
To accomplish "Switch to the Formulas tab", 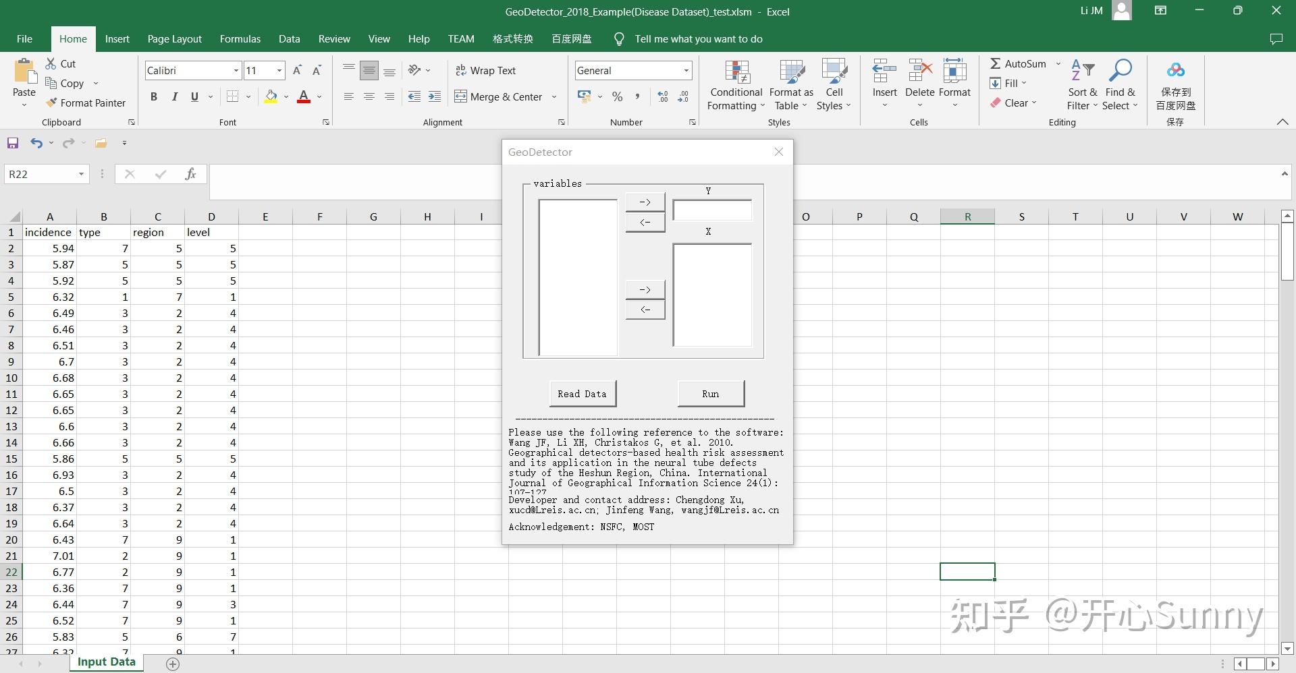I will (240, 39).
